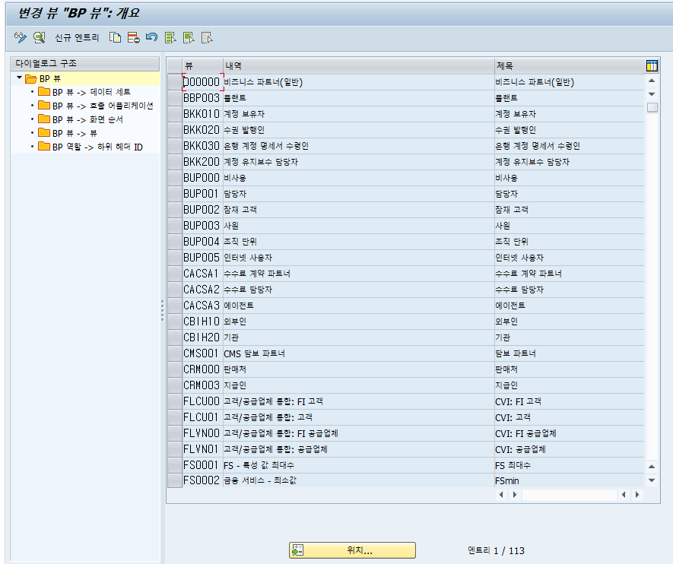Click the FS0001 view code cell
673x564 pixels.
coord(202,465)
